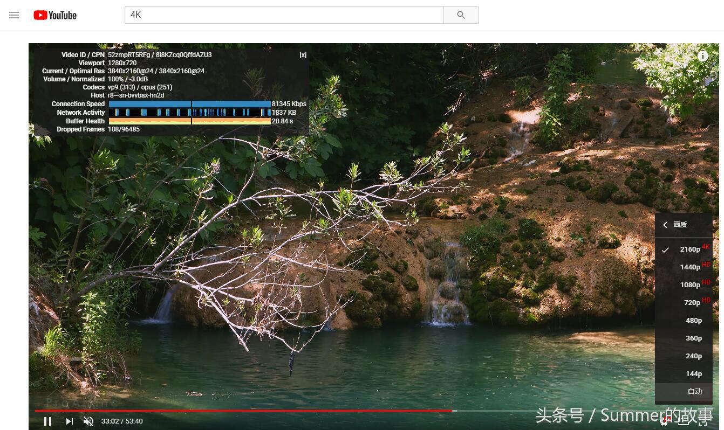Screen dimensions: 724x430
Task: Enter fullscreen mode
Action: tap(703, 421)
